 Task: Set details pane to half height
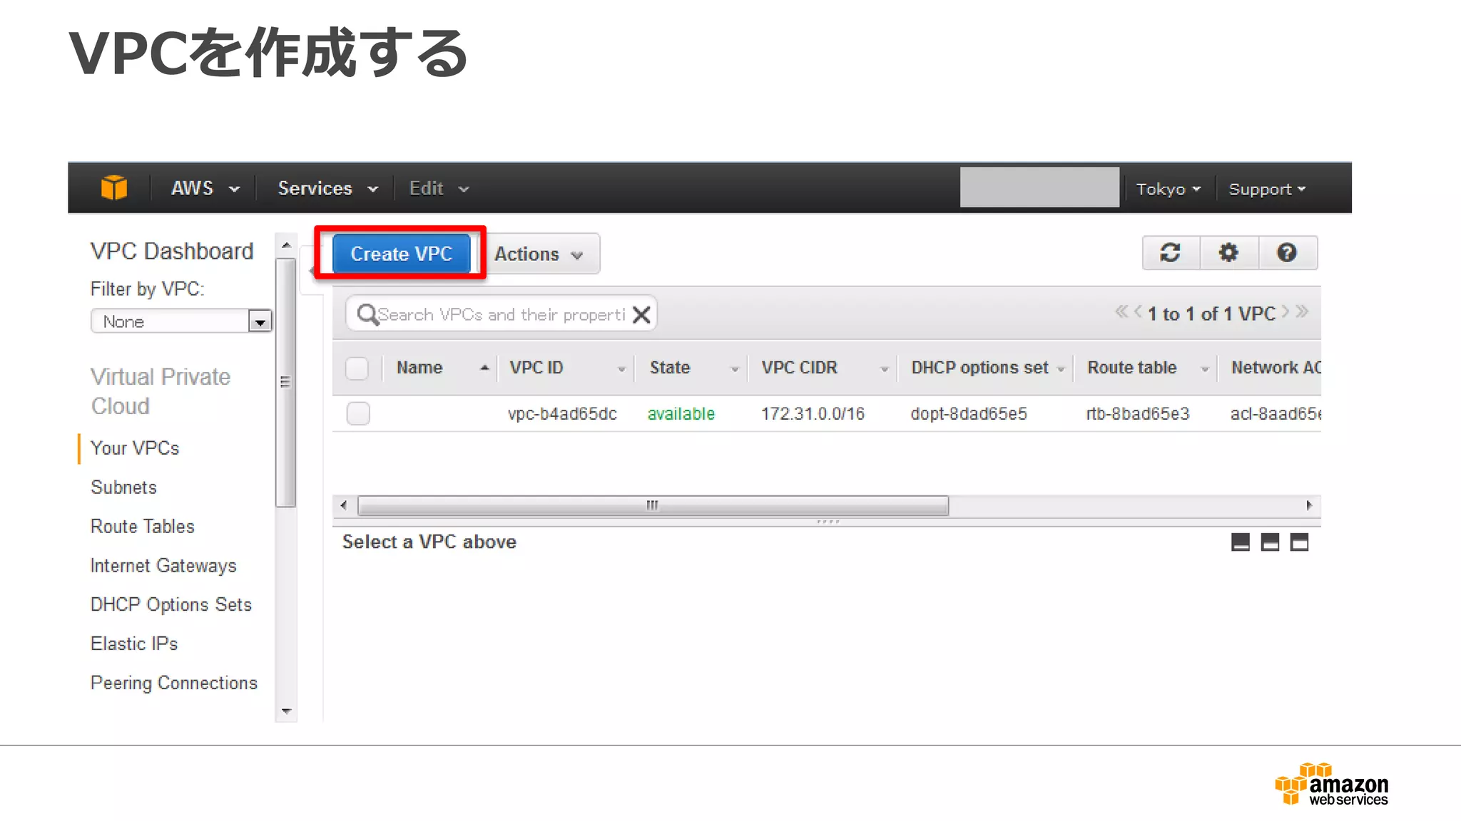(x=1270, y=542)
